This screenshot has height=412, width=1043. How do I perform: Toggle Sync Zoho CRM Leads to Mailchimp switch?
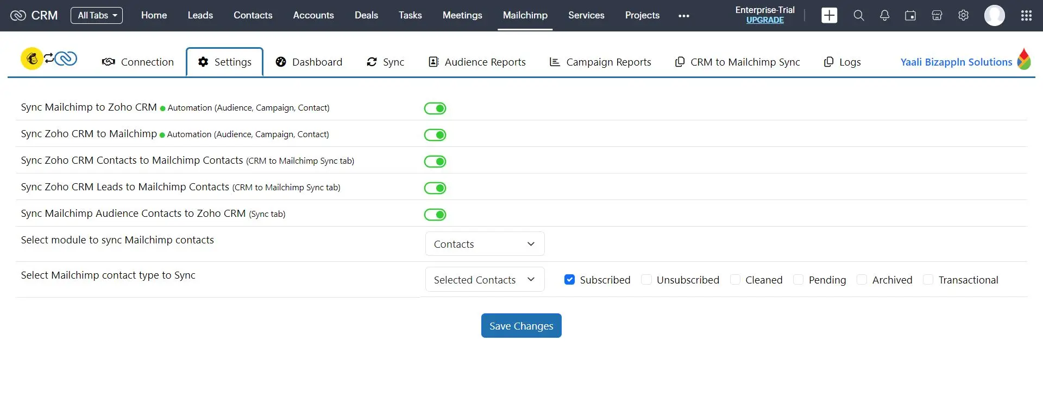435,188
